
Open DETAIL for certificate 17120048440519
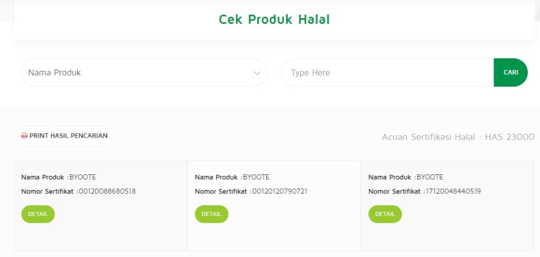pos(385,214)
